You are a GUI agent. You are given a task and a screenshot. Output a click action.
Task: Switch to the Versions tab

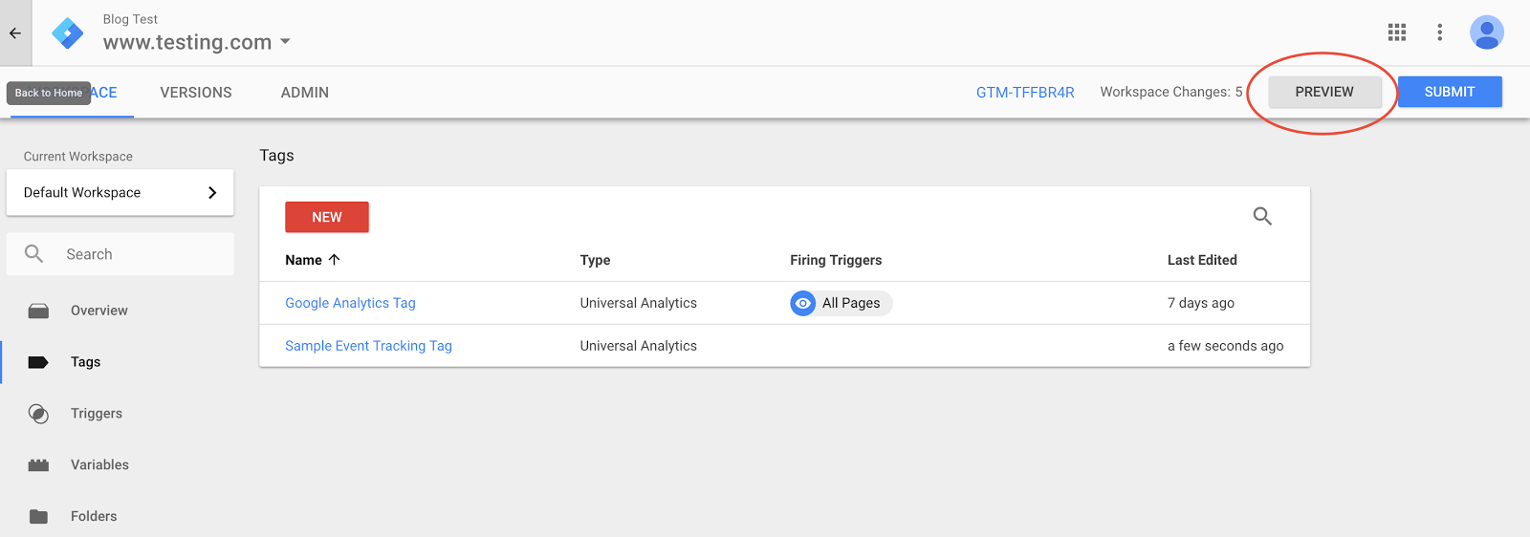196,93
